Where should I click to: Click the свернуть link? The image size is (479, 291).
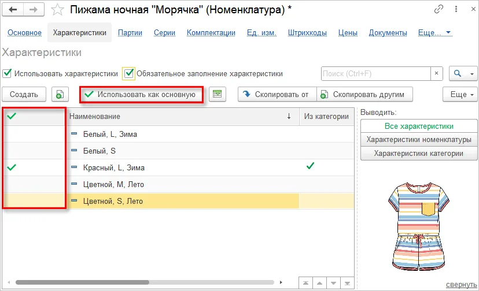[x=461, y=284]
